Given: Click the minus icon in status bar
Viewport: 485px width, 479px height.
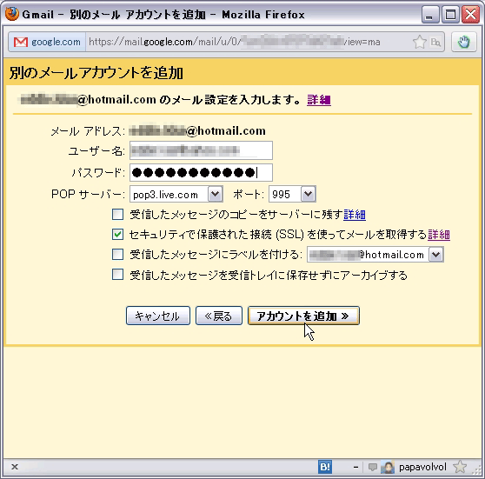Looking at the screenshot, I should click(x=355, y=467).
